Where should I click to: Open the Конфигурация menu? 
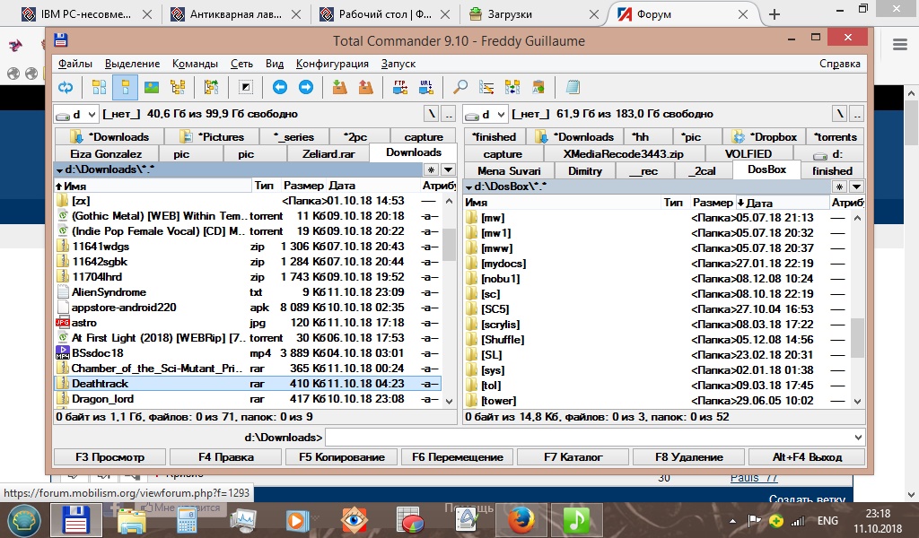[x=332, y=64]
